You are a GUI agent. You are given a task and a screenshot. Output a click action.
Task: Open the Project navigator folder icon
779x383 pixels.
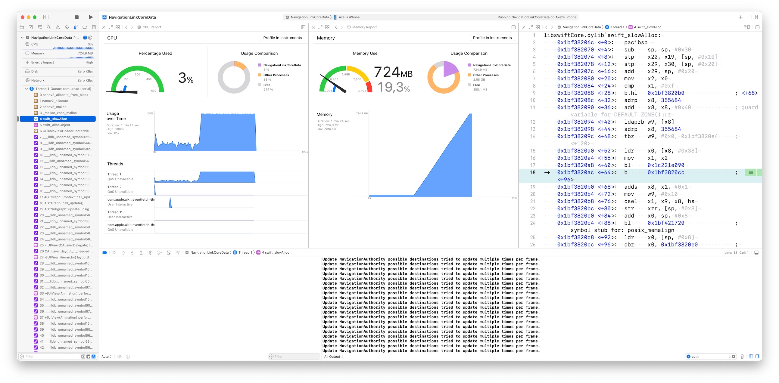click(22, 27)
